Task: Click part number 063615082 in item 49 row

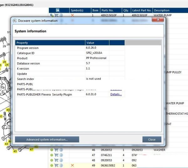Action: tap(108, 165)
